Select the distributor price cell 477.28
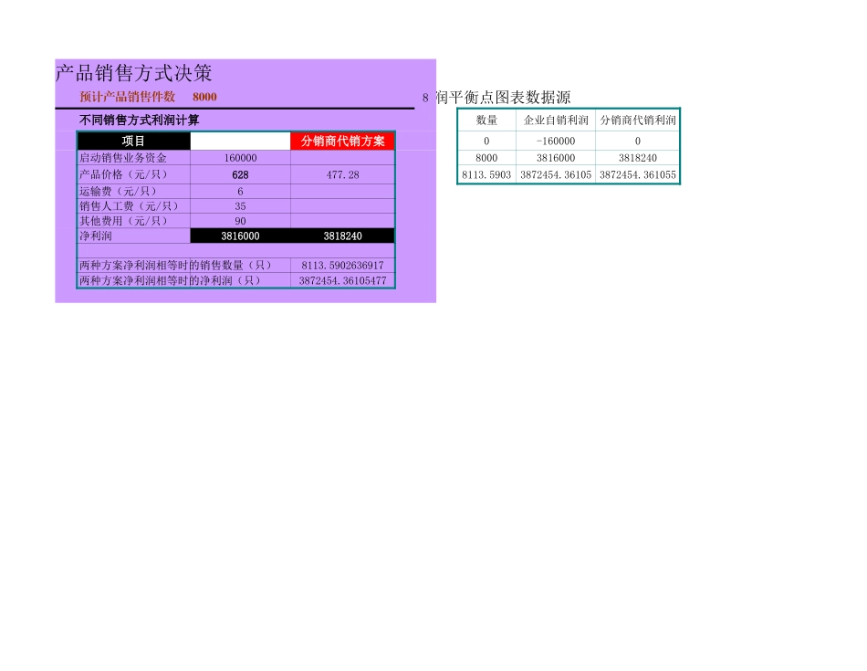867x671 pixels. click(x=341, y=173)
